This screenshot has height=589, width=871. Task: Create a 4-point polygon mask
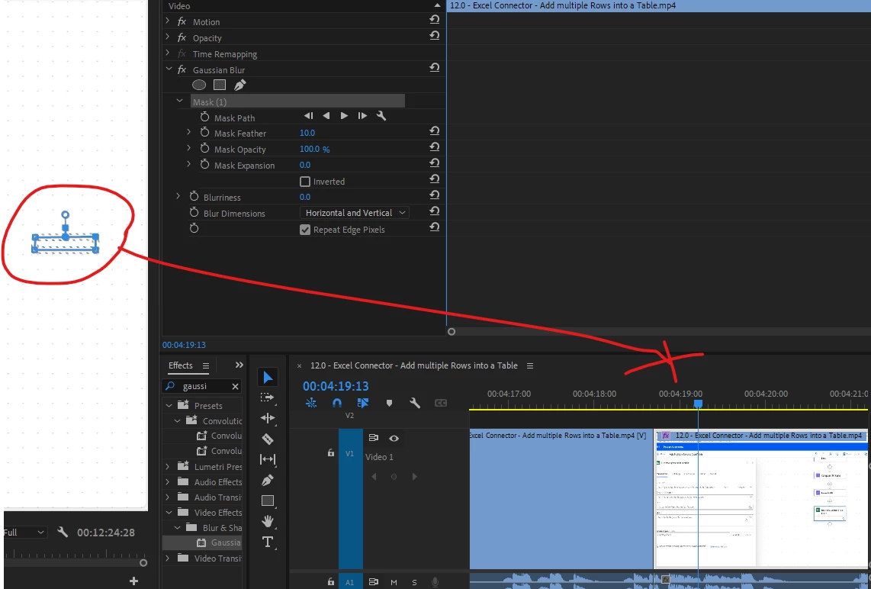coord(220,85)
